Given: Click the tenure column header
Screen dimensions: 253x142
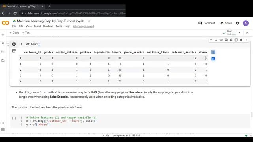Looking at the screenshot, I should tap(117, 52).
